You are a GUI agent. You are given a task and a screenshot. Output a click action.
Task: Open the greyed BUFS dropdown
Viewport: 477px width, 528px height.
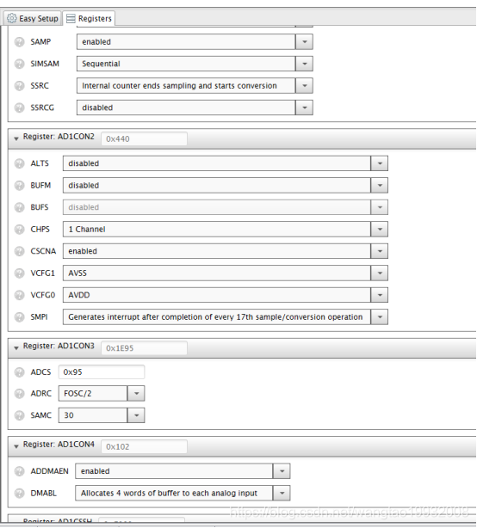click(x=226, y=207)
